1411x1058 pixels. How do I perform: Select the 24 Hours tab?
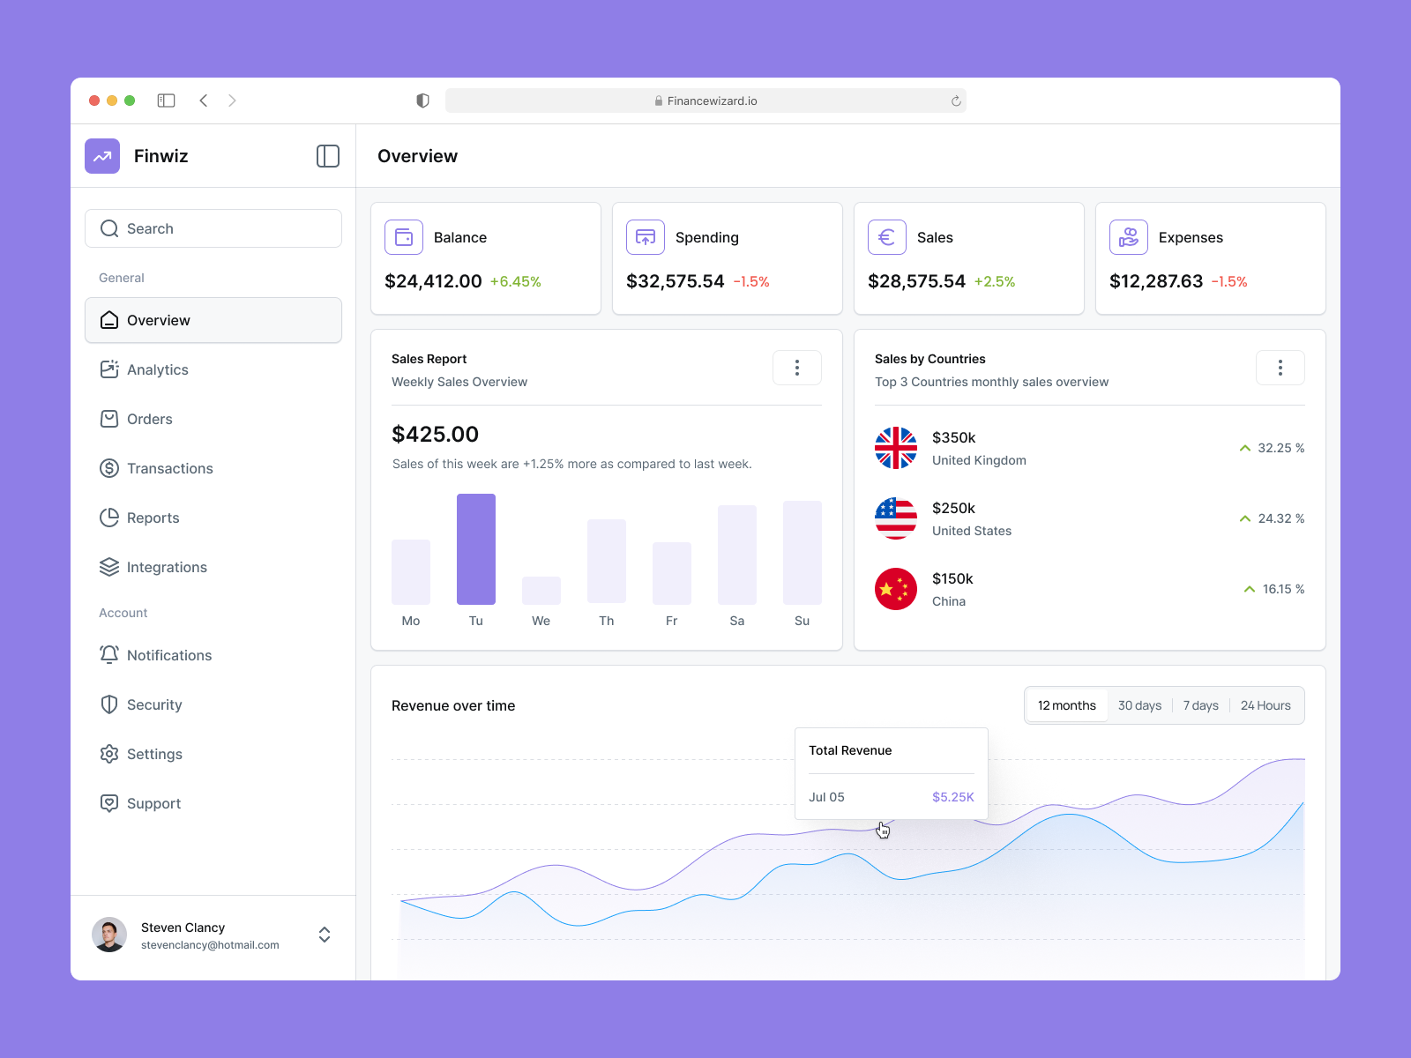1265,704
